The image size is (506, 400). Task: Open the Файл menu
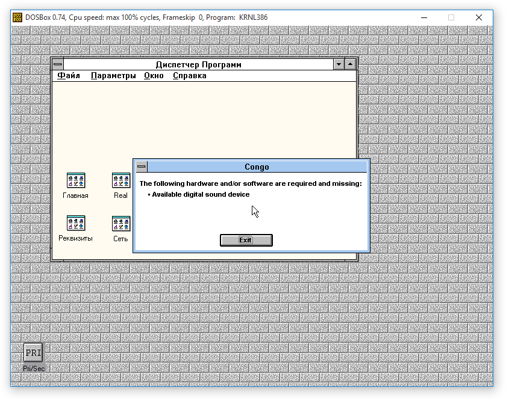pos(69,76)
